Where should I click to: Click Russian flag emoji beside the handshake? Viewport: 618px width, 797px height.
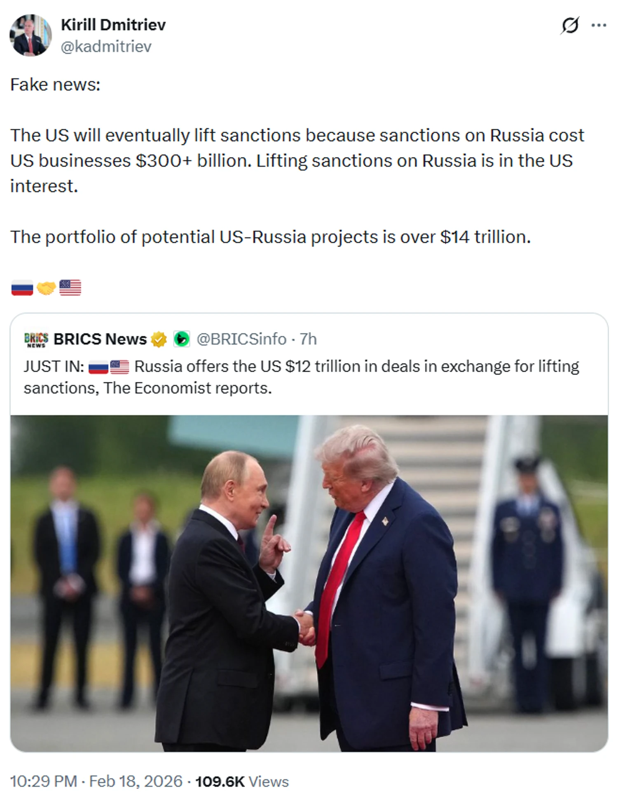22,288
